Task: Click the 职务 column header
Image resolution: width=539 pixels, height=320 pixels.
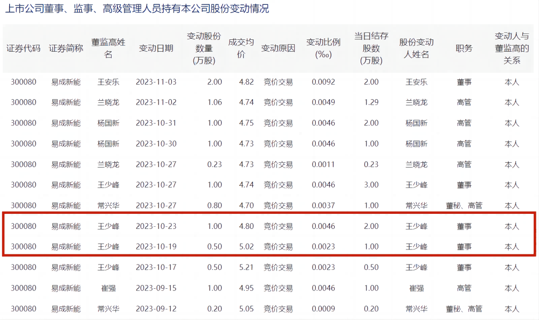Action: pos(464,48)
